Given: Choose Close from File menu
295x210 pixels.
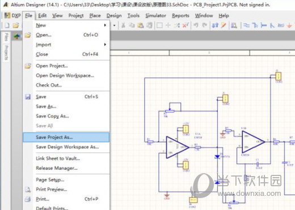Looking at the screenshot, I should pos(66,54).
